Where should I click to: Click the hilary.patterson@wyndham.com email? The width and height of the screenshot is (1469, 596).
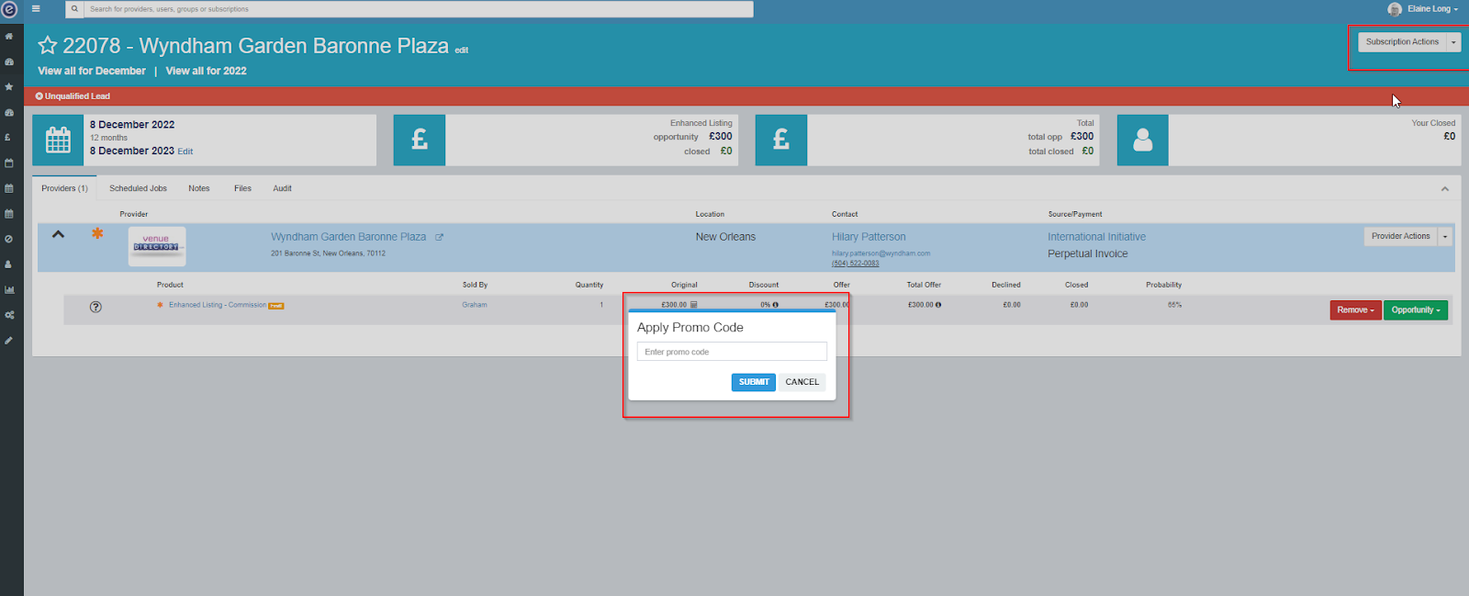(881, 253)
